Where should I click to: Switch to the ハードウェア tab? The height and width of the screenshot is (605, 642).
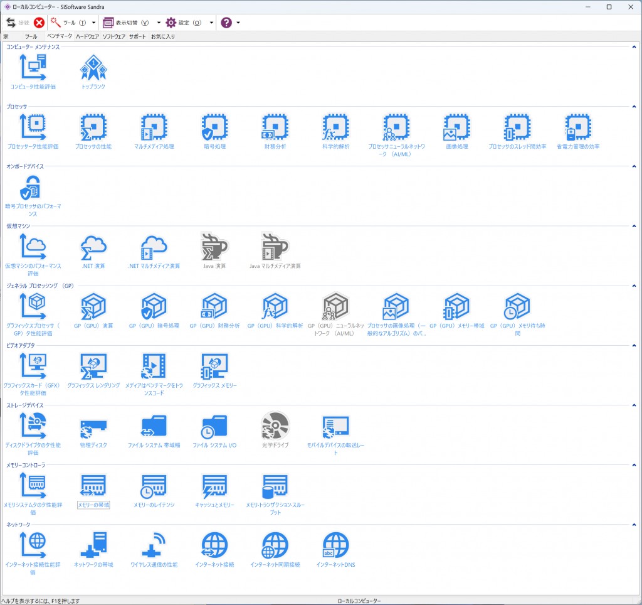coord(87,36)
